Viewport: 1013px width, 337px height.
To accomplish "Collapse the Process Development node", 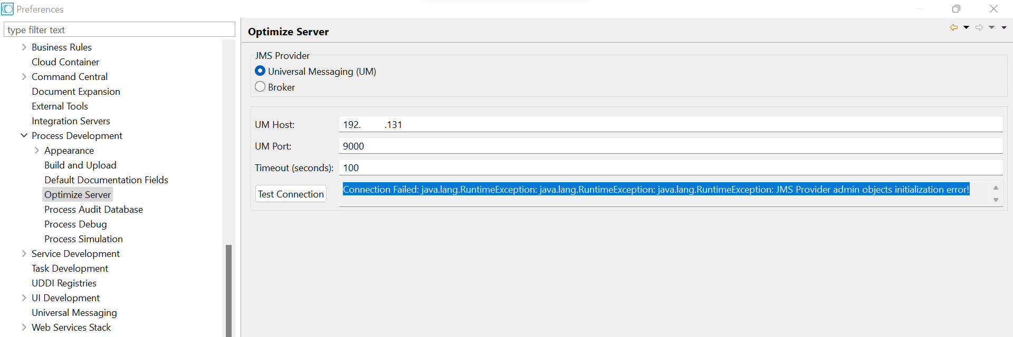I will [x=24, y=135].
